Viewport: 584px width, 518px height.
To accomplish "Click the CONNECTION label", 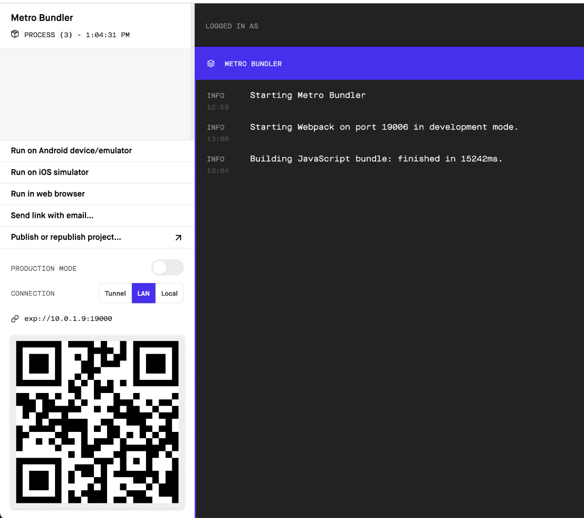I will [x=33, y=294].
